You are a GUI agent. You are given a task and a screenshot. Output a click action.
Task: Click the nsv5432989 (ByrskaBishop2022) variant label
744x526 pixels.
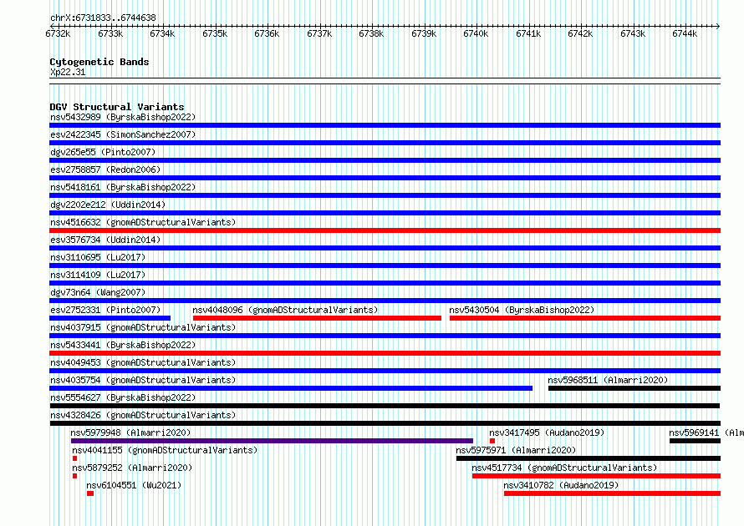(123, 117)
